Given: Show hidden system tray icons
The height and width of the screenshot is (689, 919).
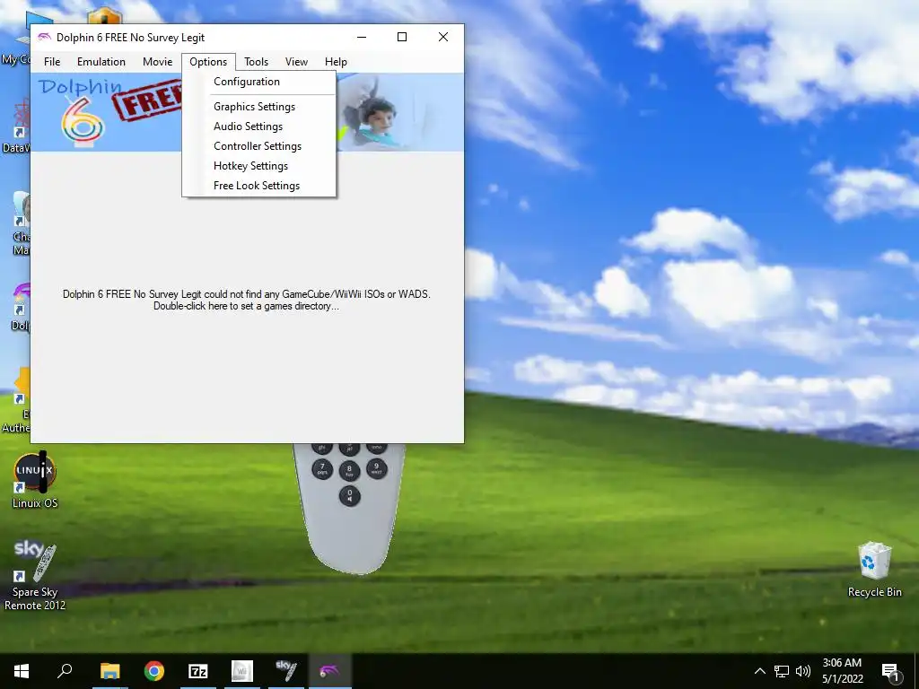Looking at the screenshot, I should pos(759,671).
